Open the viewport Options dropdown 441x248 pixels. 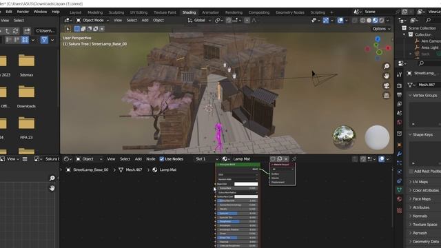pos(381,29)
